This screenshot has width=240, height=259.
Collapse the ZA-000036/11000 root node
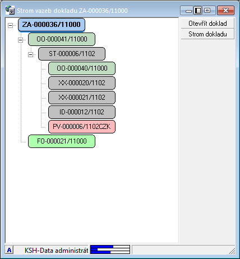tap(11, 25)
